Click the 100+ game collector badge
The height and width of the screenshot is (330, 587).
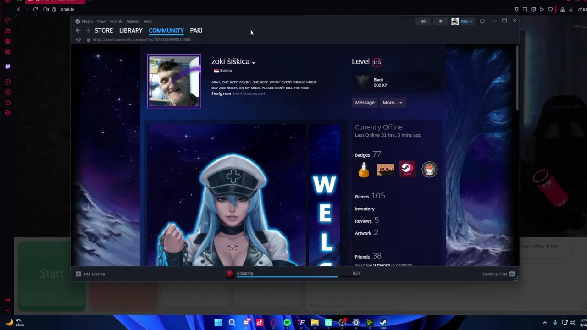[385, 169]
